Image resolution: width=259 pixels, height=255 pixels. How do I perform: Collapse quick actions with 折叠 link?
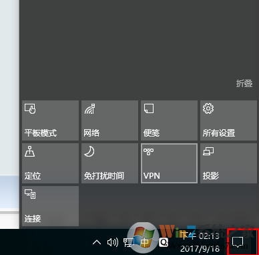point(244,84)
